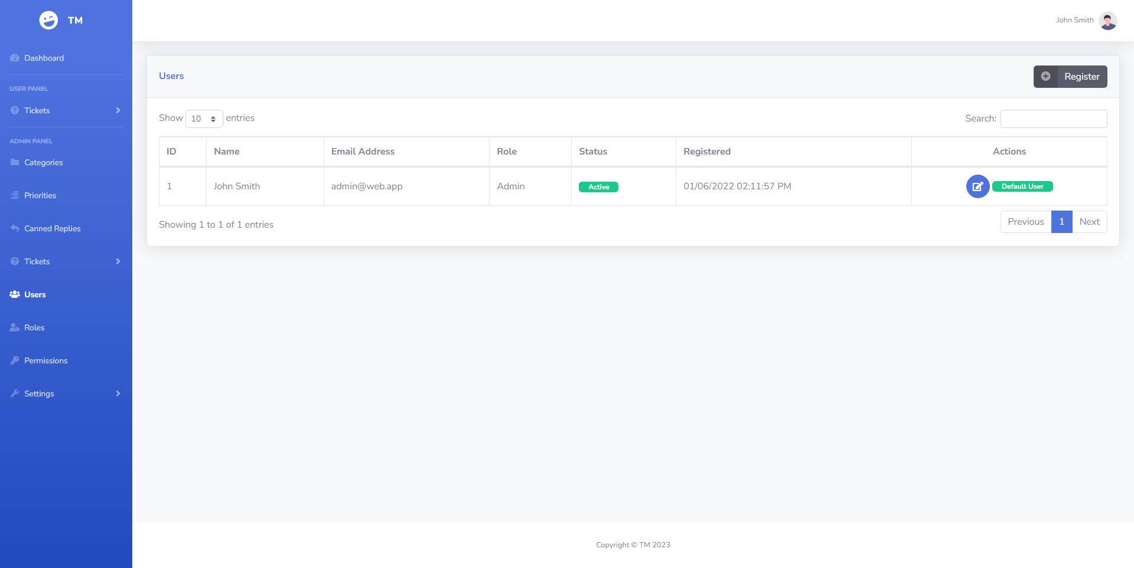
Task: Expand the User Panel Tickets chevron
Action: pyautogui.click(x=118, y=110)
